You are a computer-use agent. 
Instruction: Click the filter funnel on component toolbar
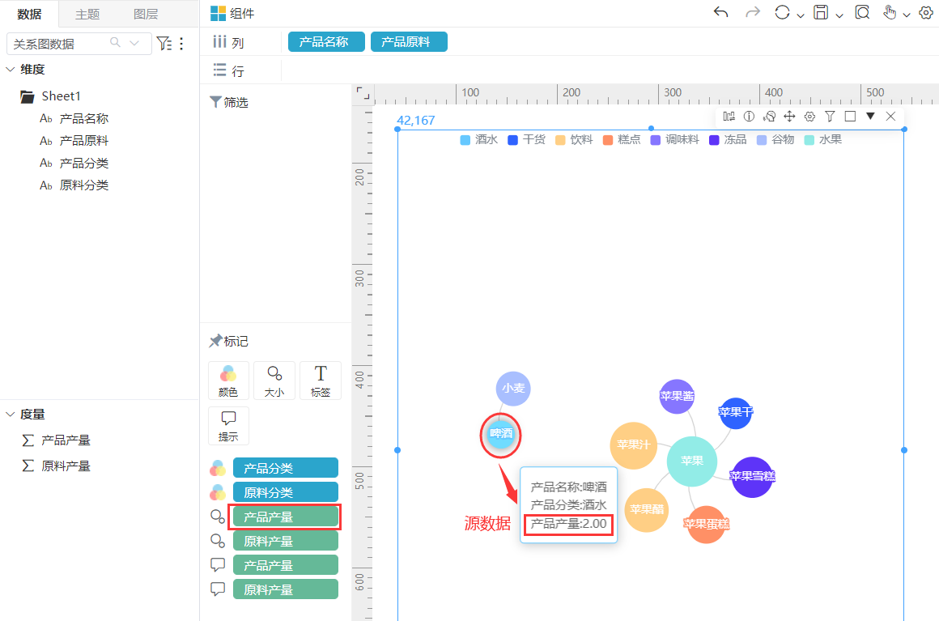(x=830, y=116)
